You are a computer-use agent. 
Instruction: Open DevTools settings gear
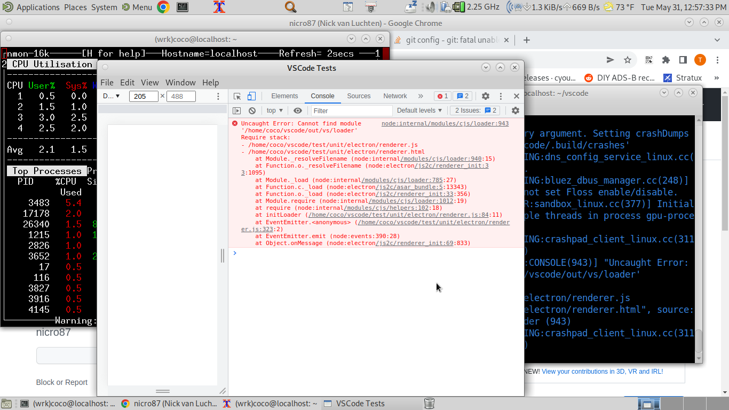pos(485,96)
